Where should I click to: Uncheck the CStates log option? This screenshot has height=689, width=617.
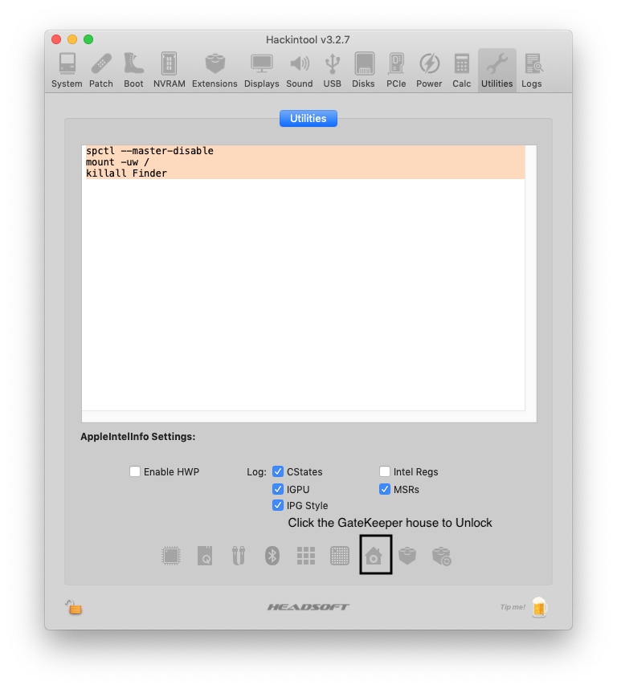(x=278, y=471)
